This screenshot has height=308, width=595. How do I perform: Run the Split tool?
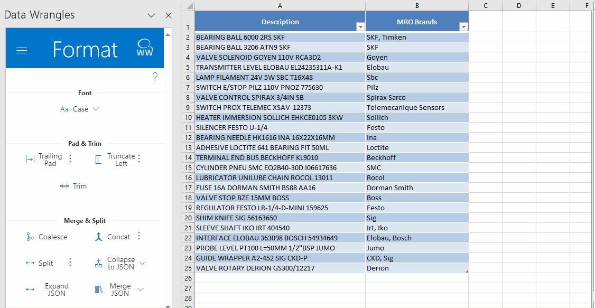39,263
